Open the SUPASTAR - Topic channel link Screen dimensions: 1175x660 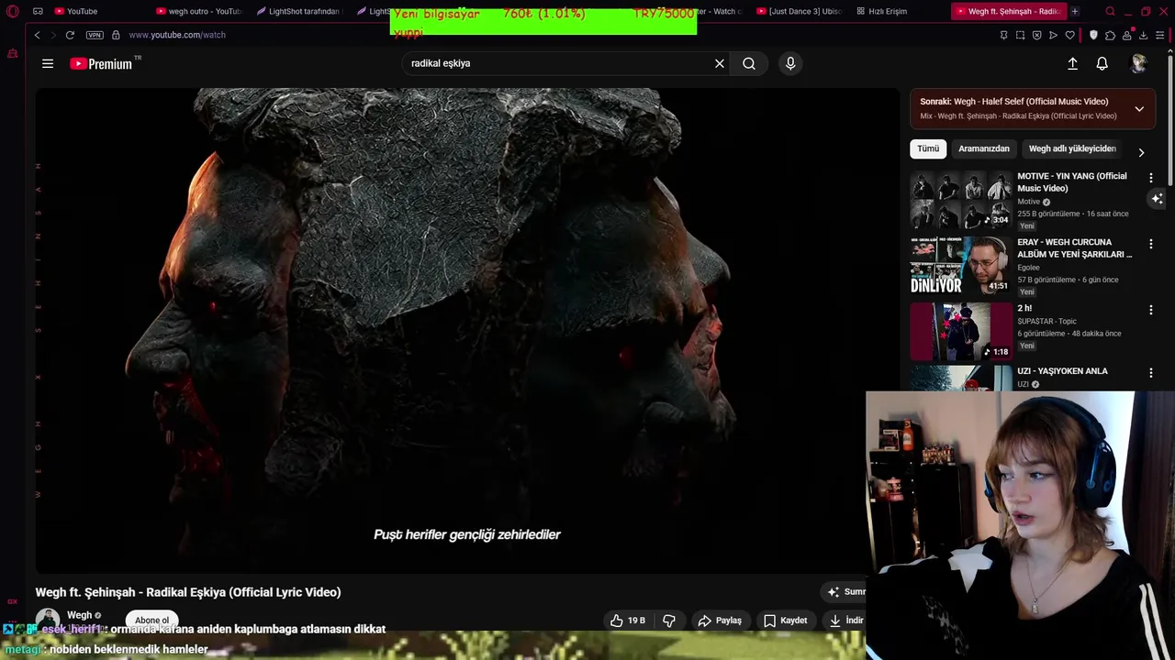1046,321
